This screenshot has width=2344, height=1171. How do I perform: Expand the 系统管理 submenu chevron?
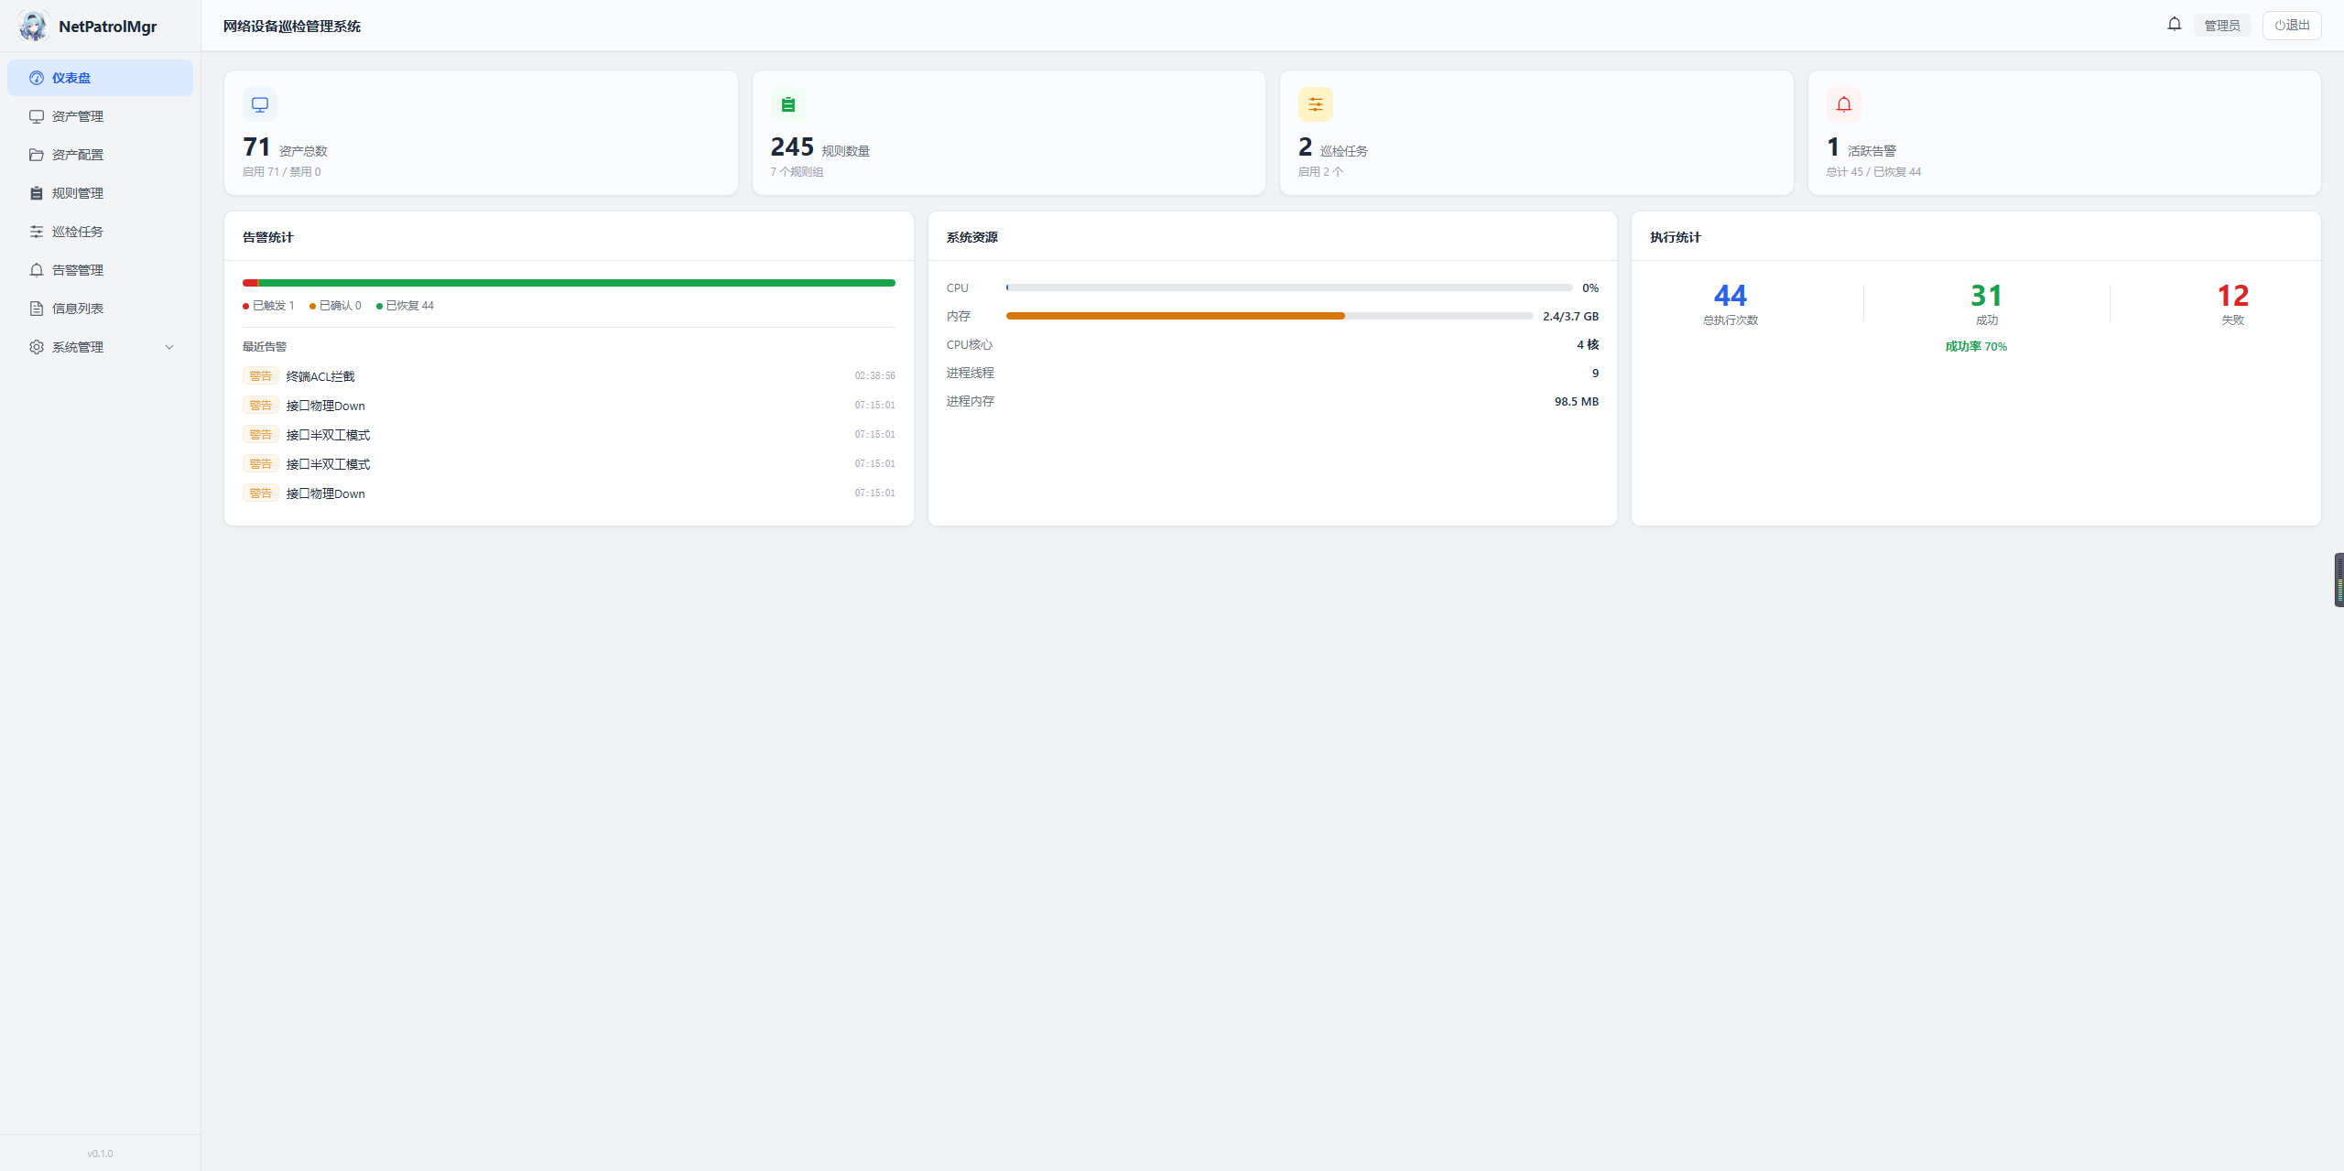(169, 347)
